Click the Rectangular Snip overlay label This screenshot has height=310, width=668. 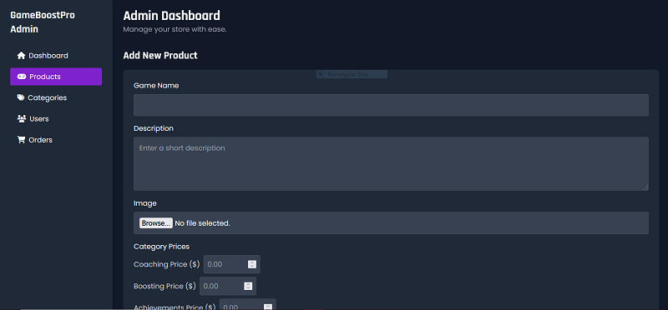[352, 74]
